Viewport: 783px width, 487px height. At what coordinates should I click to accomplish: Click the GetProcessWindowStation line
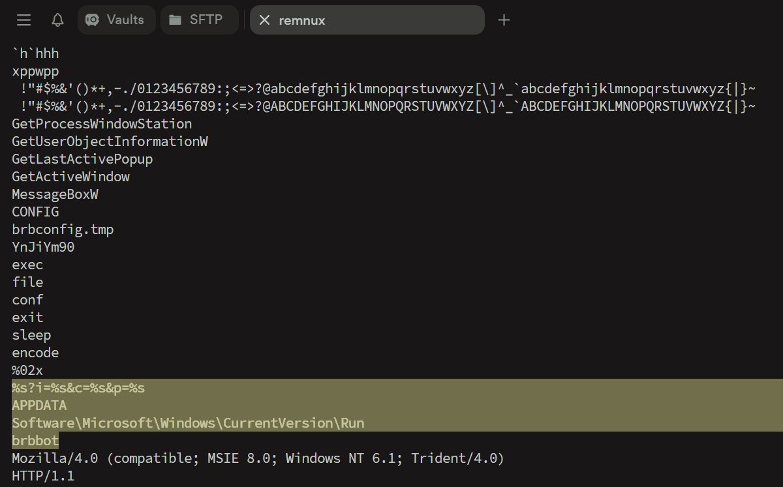[x=102, y=124]
